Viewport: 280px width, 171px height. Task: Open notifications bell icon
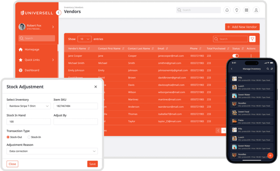click(x=227, y=10)
